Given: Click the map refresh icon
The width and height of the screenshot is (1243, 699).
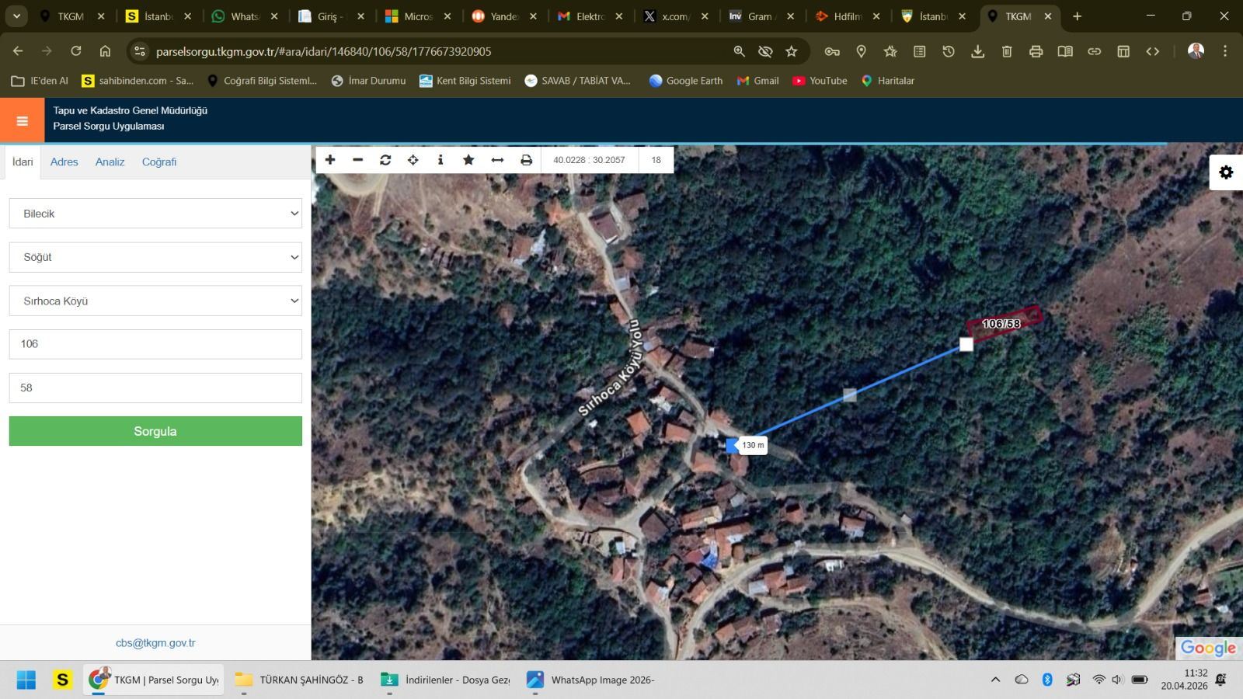Looking at the screenshot, I should click(385, 160).
